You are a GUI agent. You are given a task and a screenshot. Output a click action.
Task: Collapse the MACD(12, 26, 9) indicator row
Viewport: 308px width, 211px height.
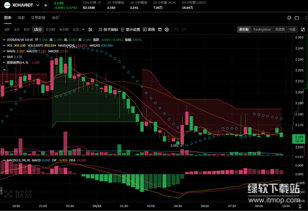pos(4,160)
